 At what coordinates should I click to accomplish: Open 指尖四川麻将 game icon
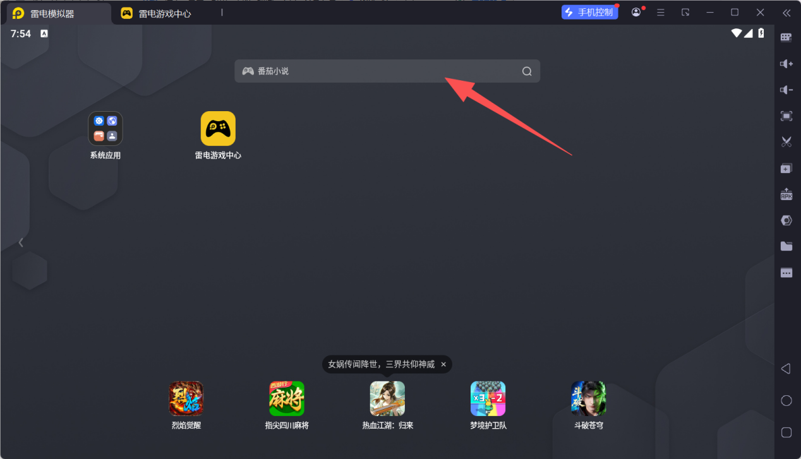tap(287, 398)
